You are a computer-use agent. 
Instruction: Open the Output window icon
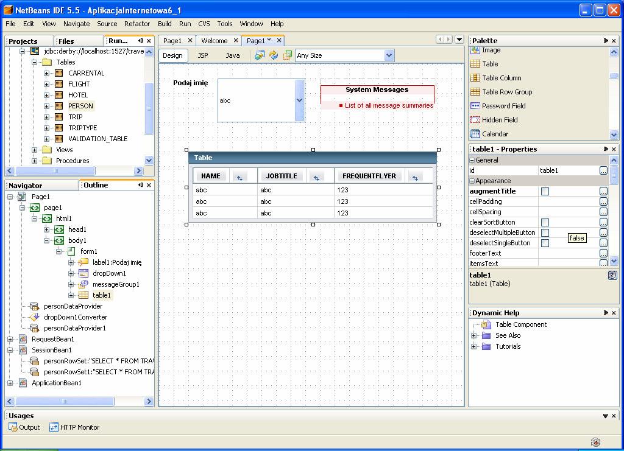[13, 427]
